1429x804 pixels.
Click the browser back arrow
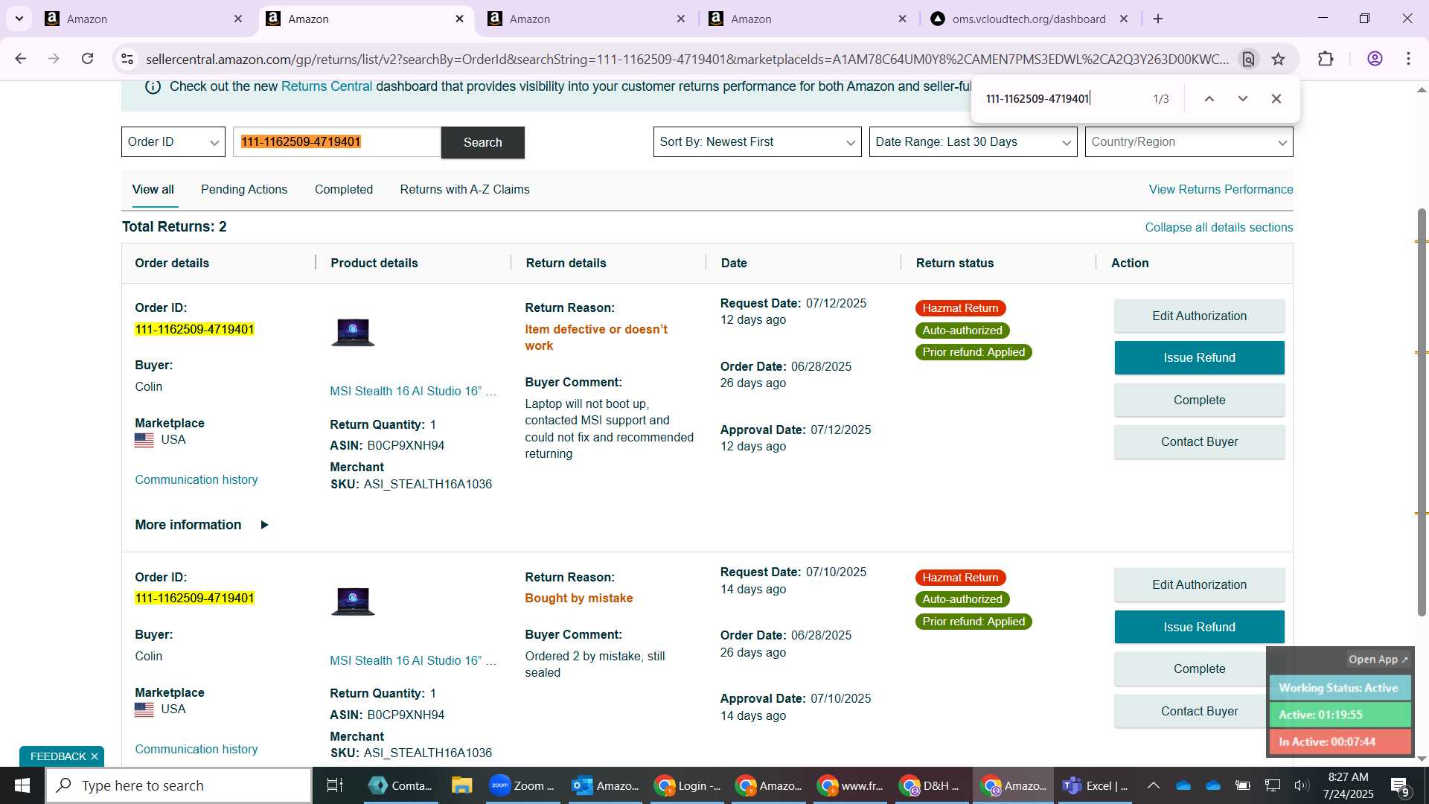[x=21, y=59]
